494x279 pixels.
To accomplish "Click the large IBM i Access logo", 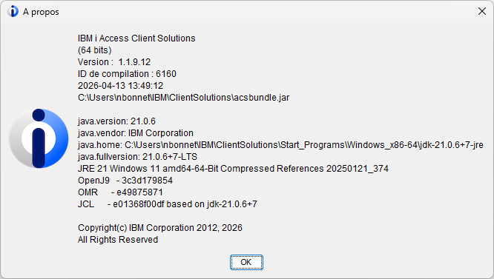I will click(x=39, y=138).
